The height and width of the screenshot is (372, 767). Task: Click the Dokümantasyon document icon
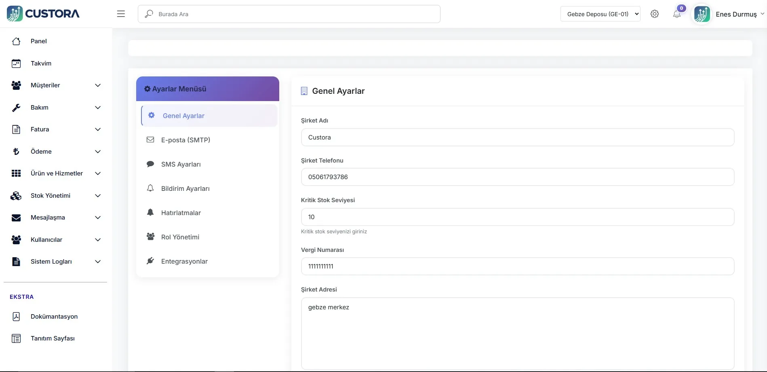click(x=16, y=317)
